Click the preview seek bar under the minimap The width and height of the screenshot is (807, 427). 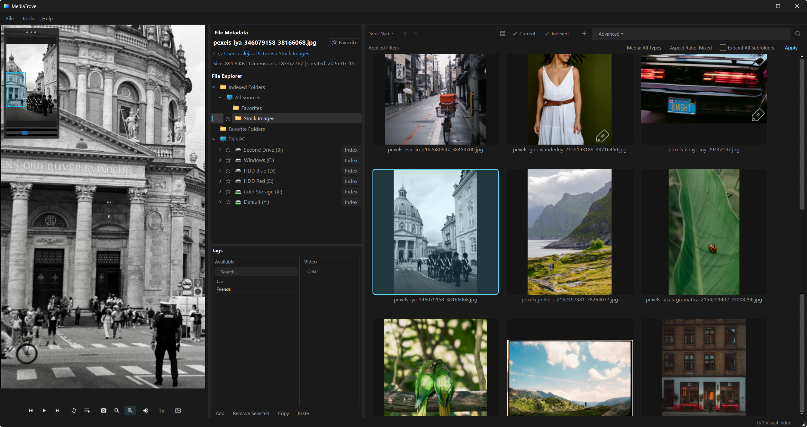click(x=32, y=133)
